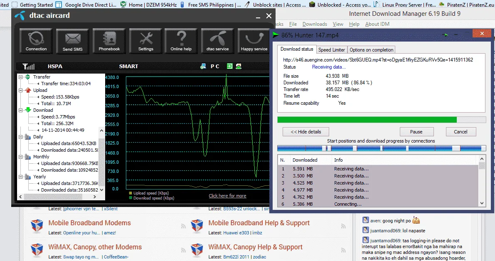
Task: Collapse the Monthly tree node
Action: click(20, 157)
